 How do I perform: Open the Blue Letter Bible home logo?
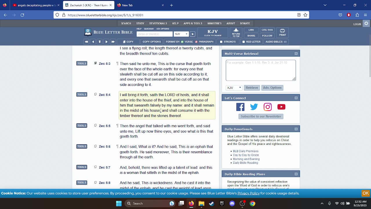(x=108, y=32)
